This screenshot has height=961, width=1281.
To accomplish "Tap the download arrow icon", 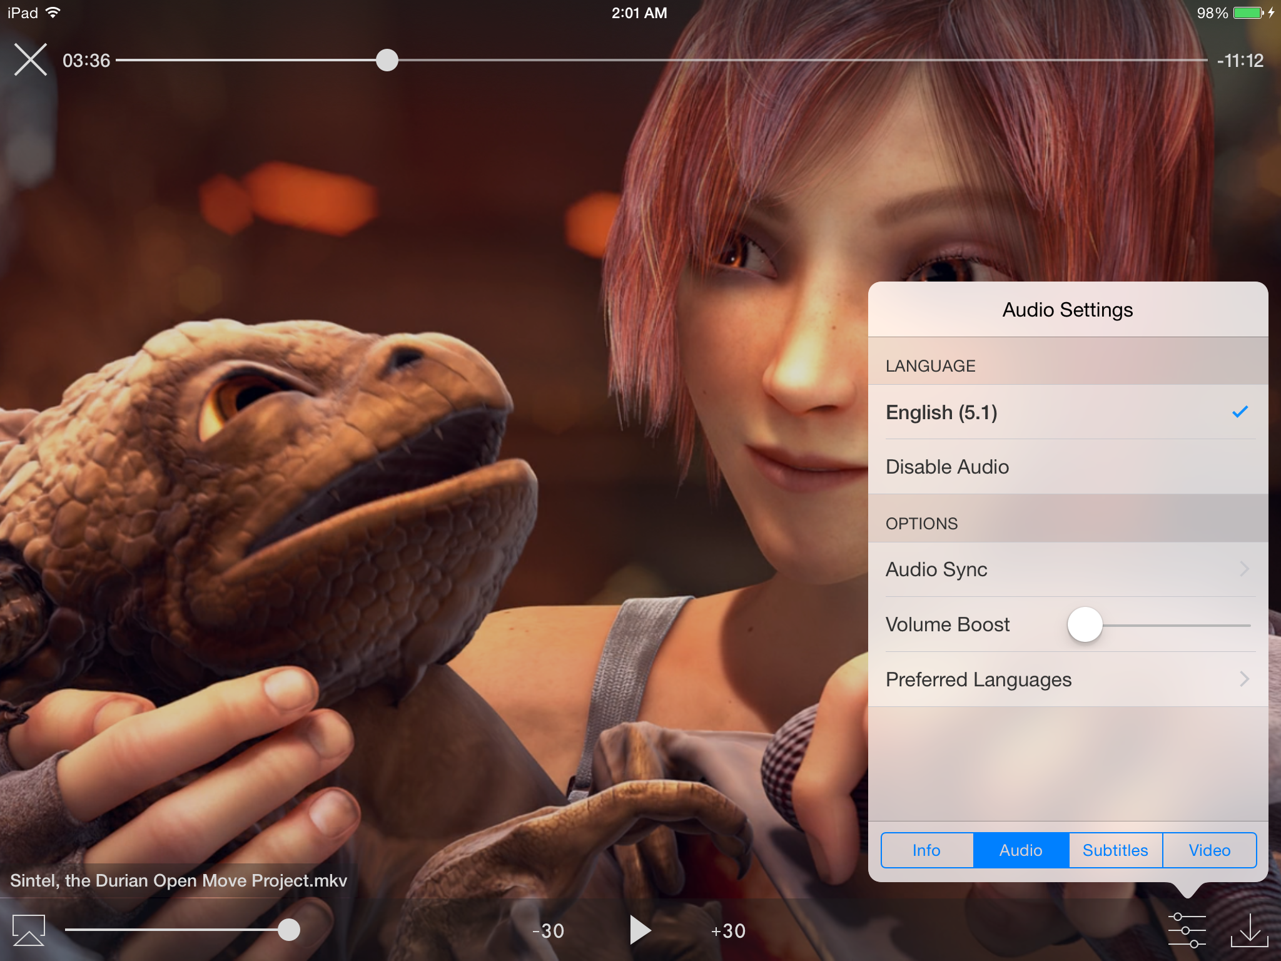I will 1249,930.
